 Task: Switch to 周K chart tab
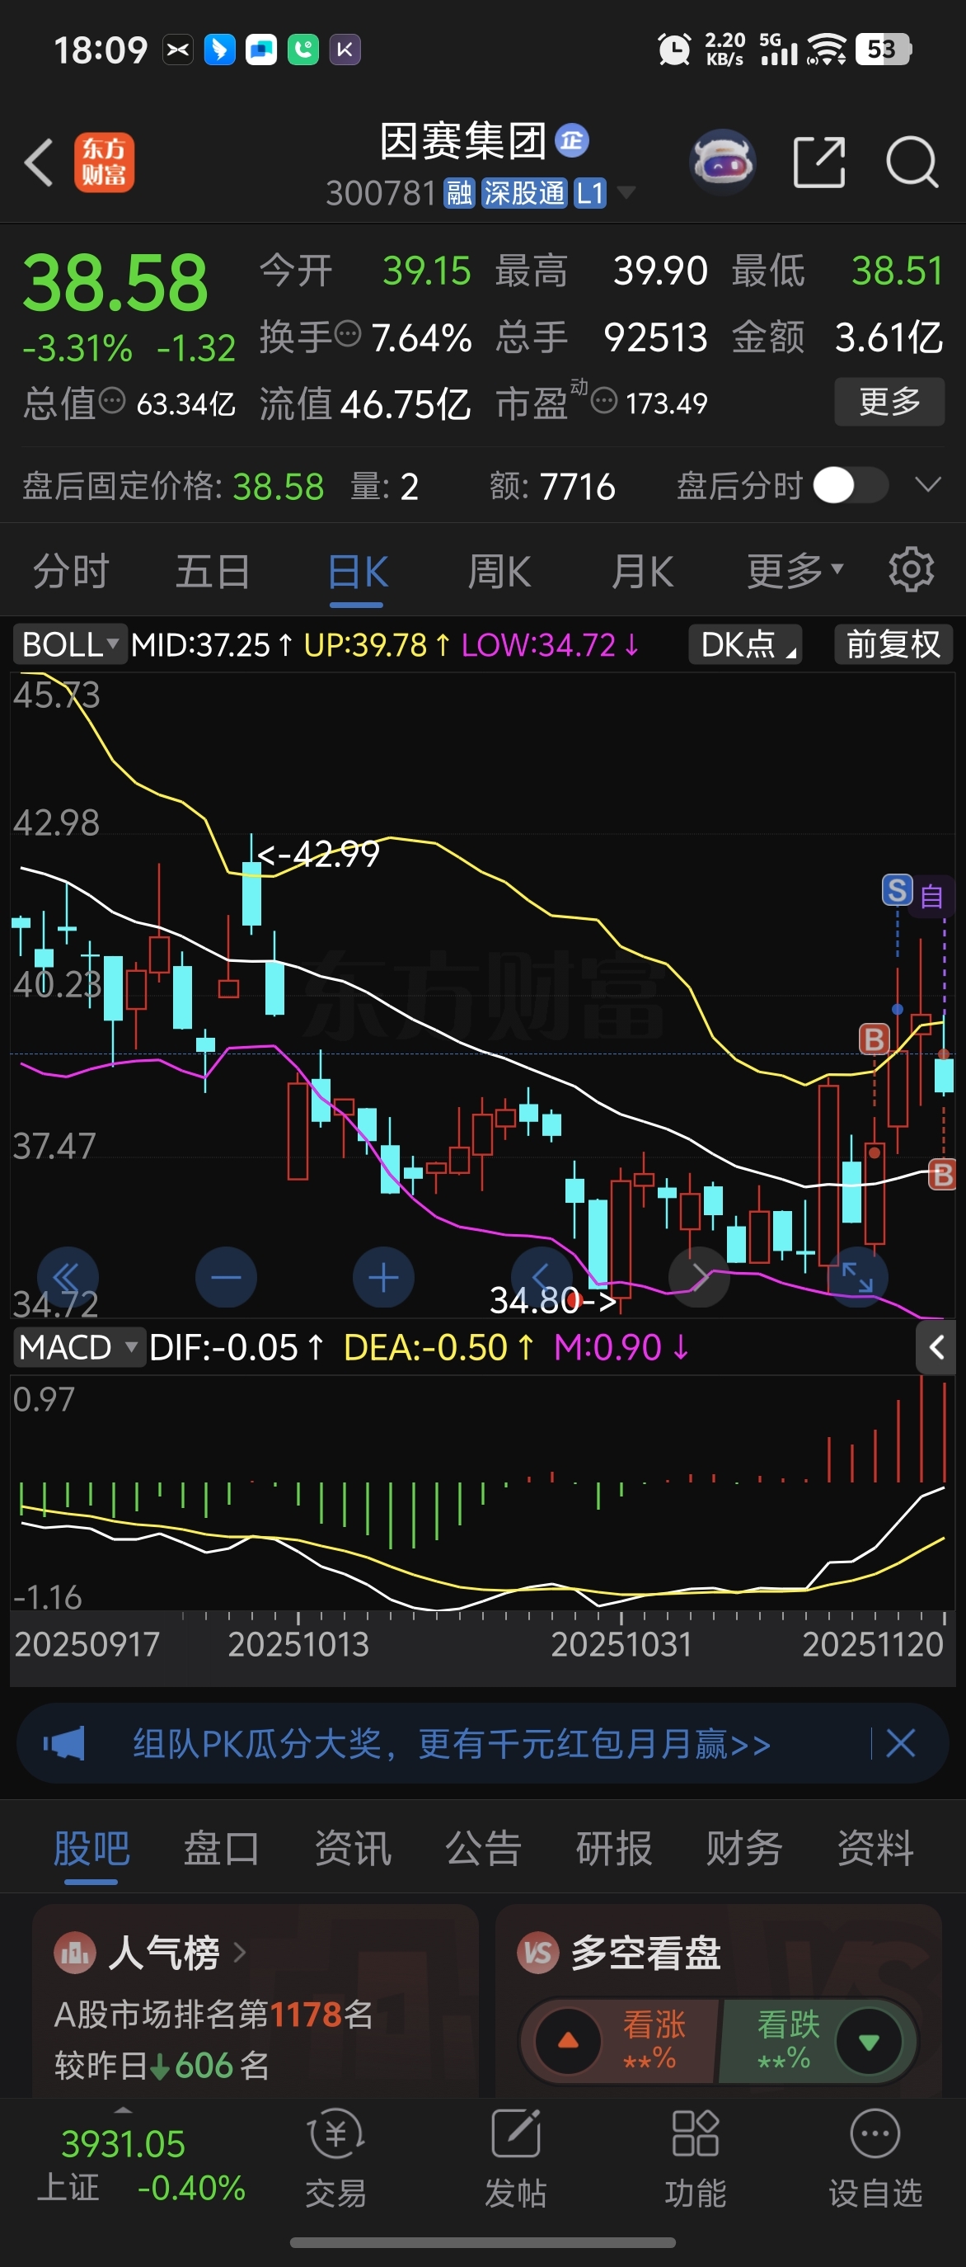point(499,573)
